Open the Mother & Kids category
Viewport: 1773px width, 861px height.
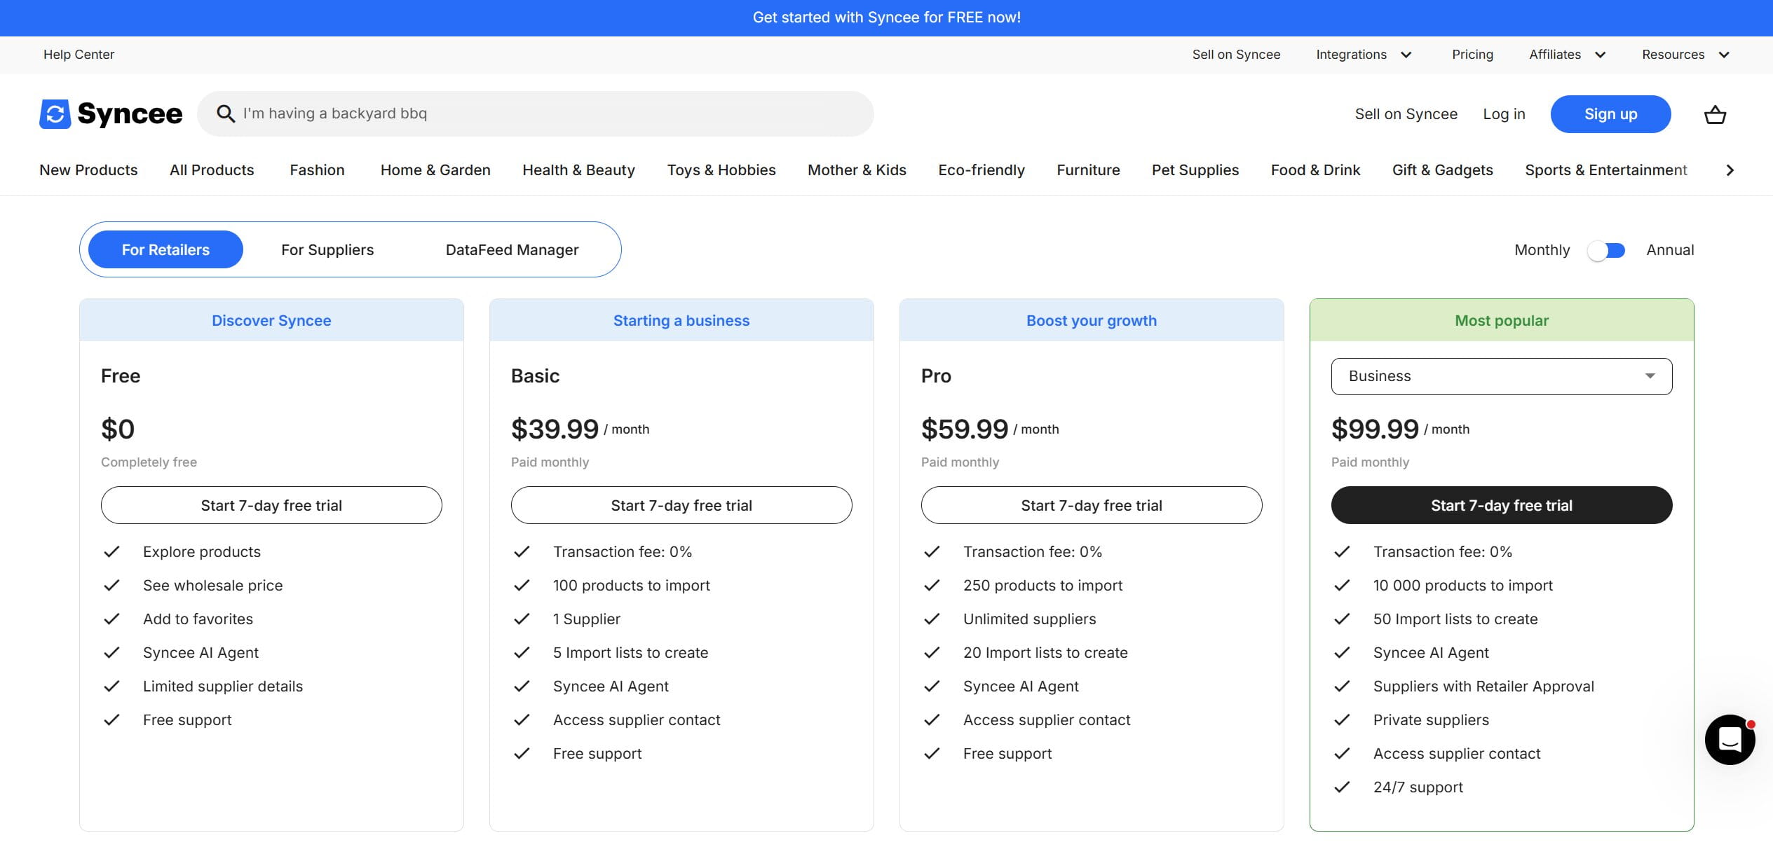coord(857,170)
